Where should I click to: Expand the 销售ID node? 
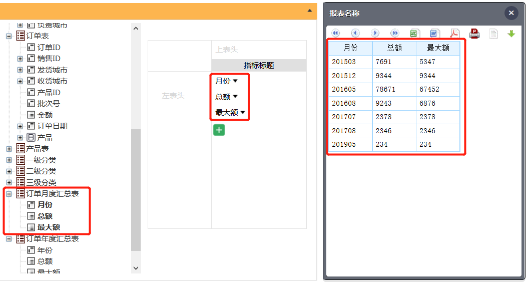pos(20,59)
